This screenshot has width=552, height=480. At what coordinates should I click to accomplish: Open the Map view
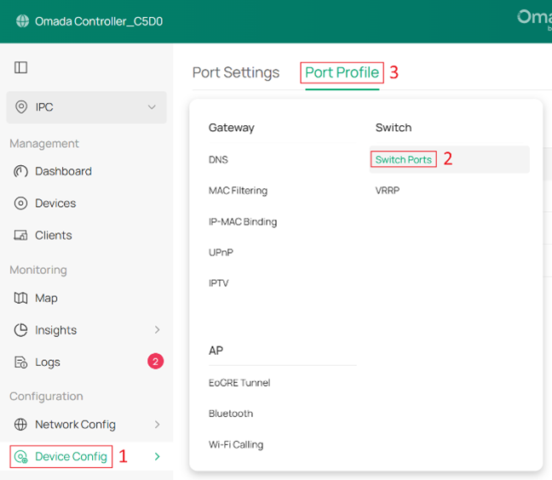point(46,298)
